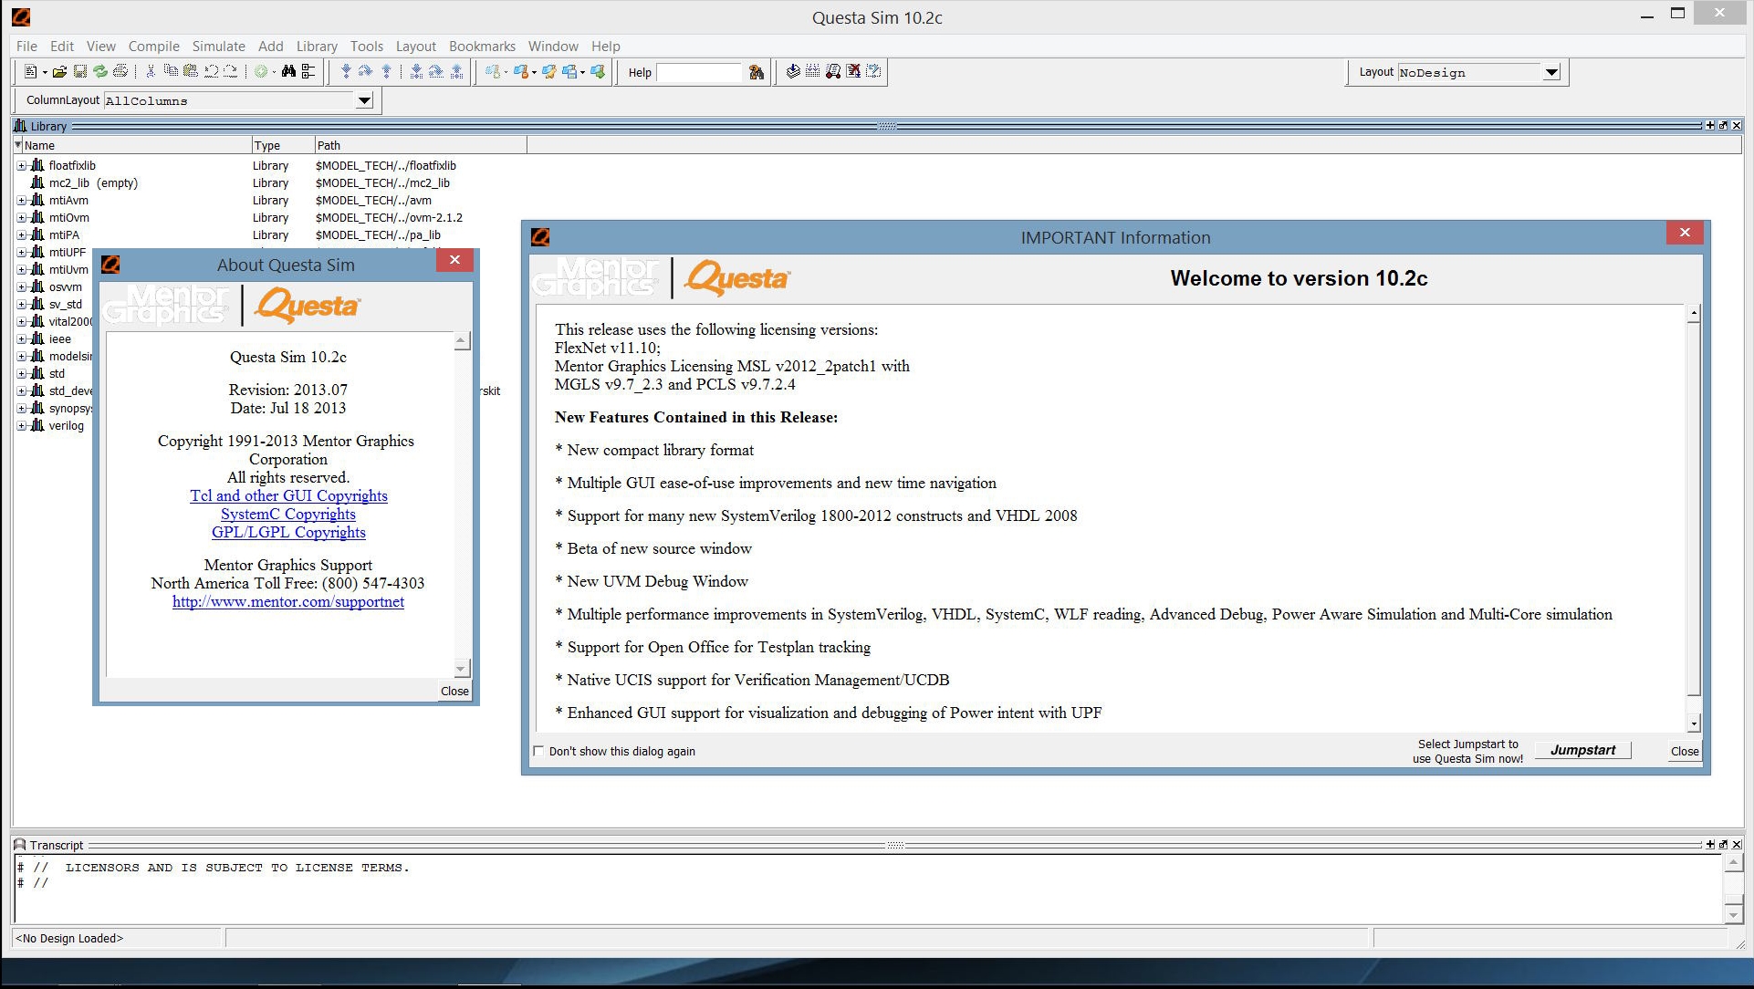
Task: Open the Simulate menu
Action: 218,47
